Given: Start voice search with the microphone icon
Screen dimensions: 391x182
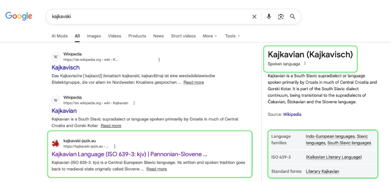Looking at the screenshot, I should [269, 17].
